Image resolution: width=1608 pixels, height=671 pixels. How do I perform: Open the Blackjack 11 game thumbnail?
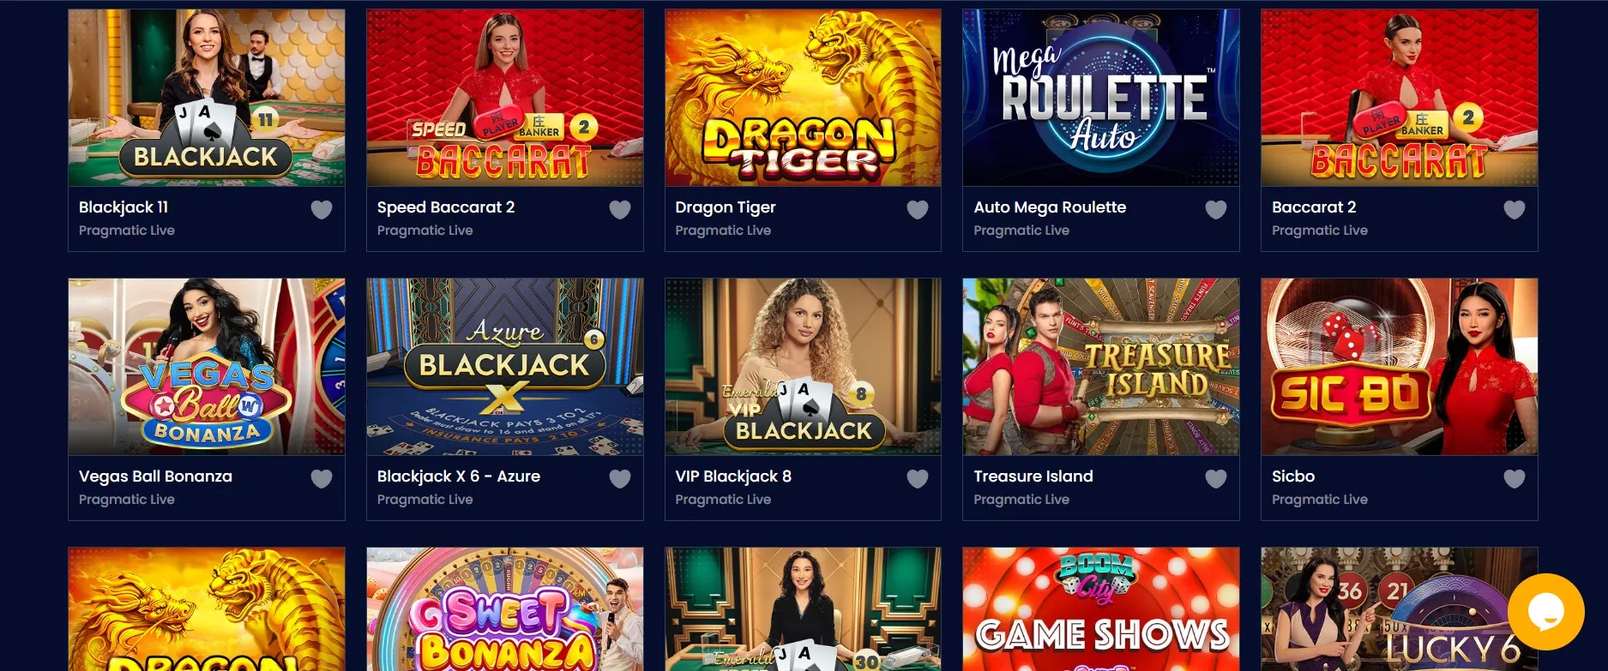click(x=207, y=98)
